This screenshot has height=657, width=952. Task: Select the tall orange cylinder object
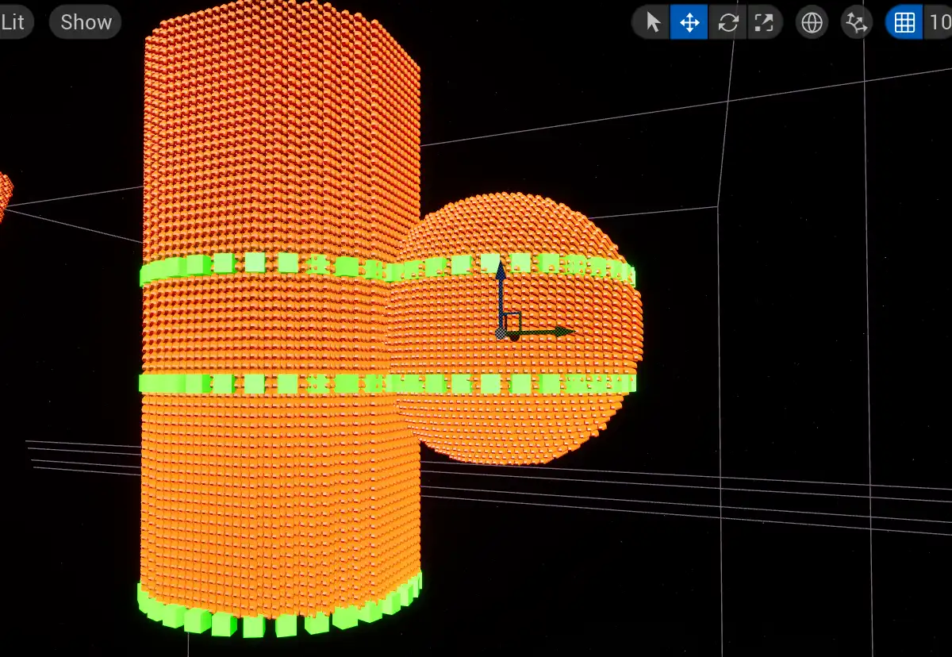[x=278, y=159]
